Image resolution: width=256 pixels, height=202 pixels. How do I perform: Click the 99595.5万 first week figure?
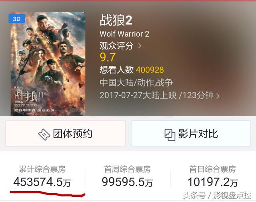(x=127, y=182)
